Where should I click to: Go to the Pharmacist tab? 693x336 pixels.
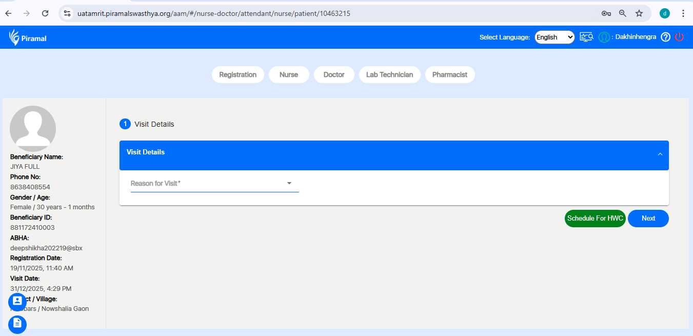coord(449,75)
